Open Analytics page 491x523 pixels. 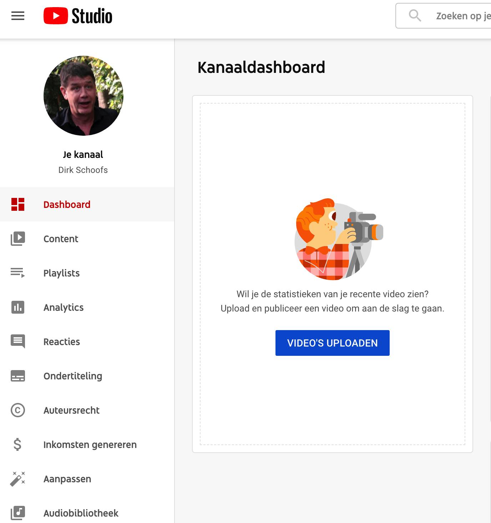(87, 307)
